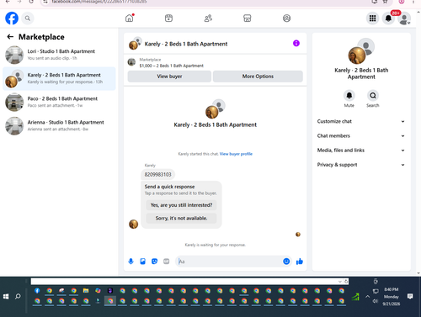
Task: Open the account profile picture menu
Action: coord(404,18)
